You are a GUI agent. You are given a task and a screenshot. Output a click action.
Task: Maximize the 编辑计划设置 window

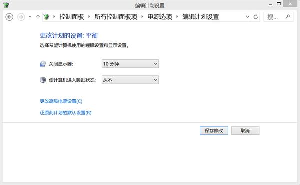pyautogui.click(x=279, y=4)
